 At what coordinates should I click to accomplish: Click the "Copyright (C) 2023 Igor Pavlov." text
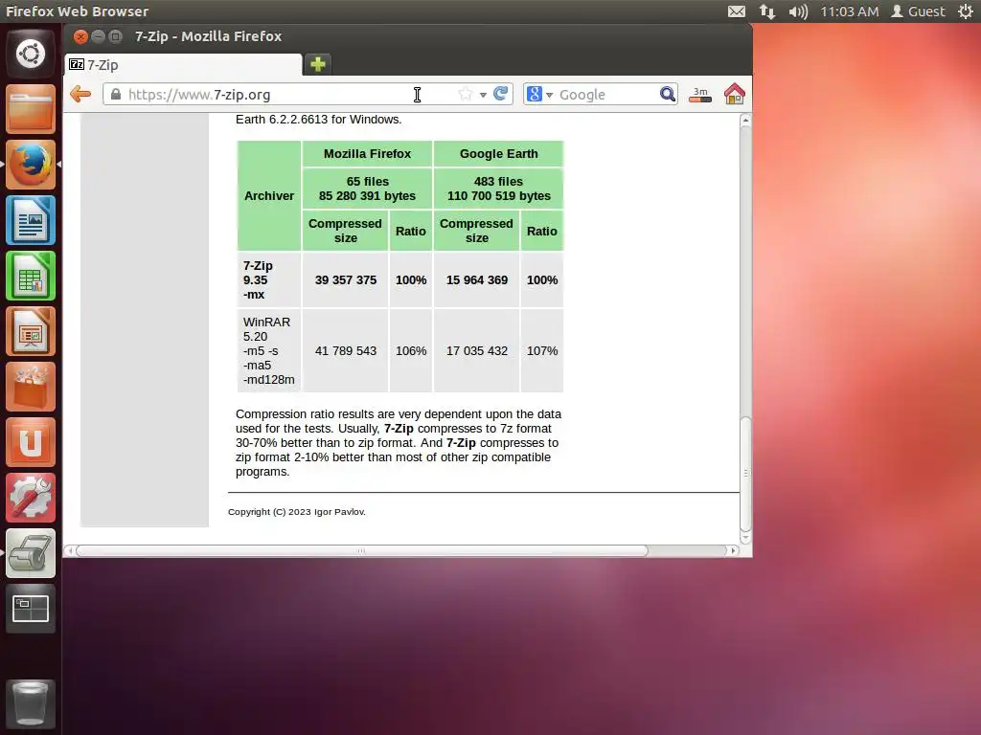coord(297,512)
